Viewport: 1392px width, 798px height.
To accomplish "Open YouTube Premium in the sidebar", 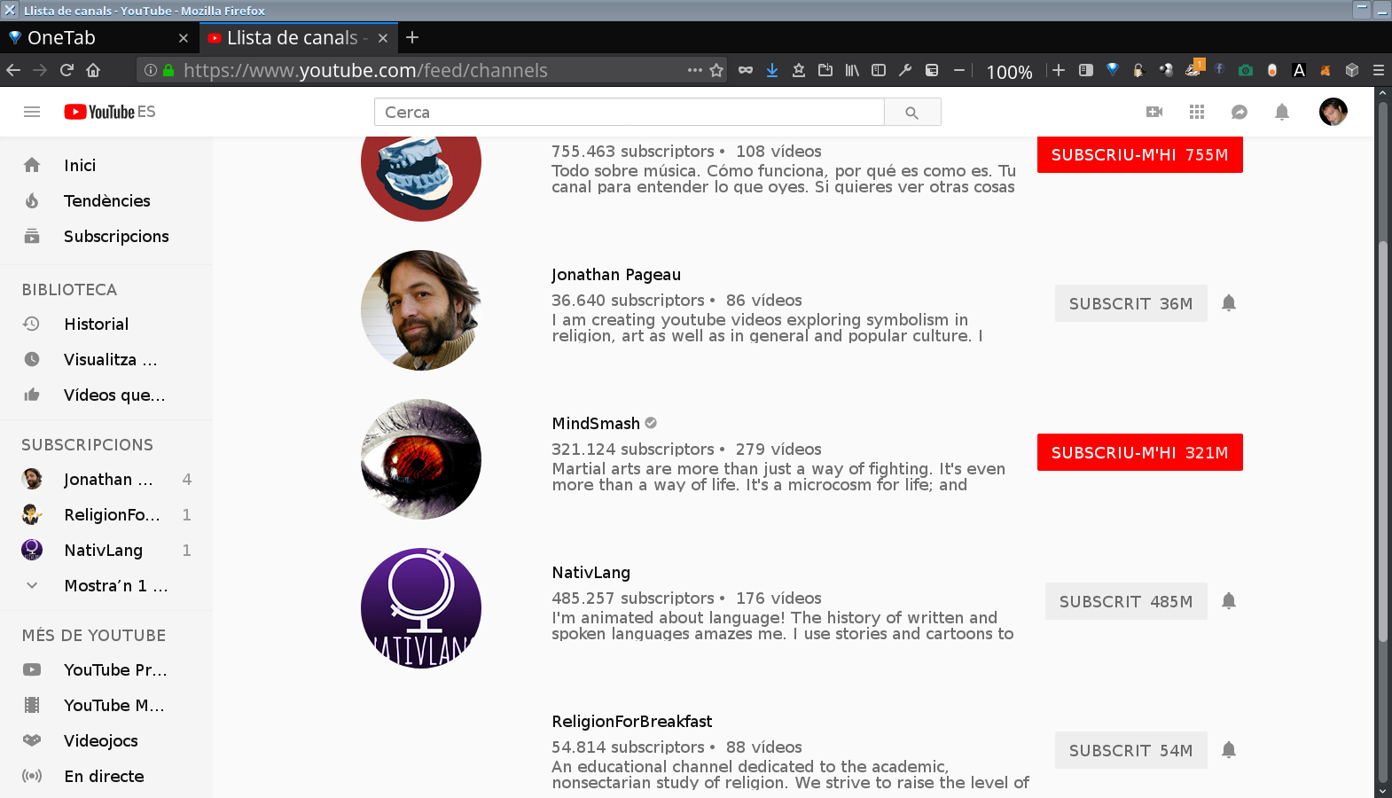I will click(106, 669).
